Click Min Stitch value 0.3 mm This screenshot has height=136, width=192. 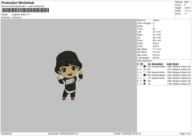pos(156,52)
